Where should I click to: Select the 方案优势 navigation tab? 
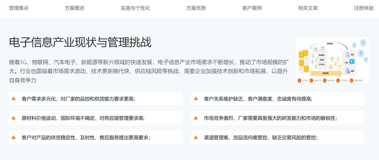196,8
